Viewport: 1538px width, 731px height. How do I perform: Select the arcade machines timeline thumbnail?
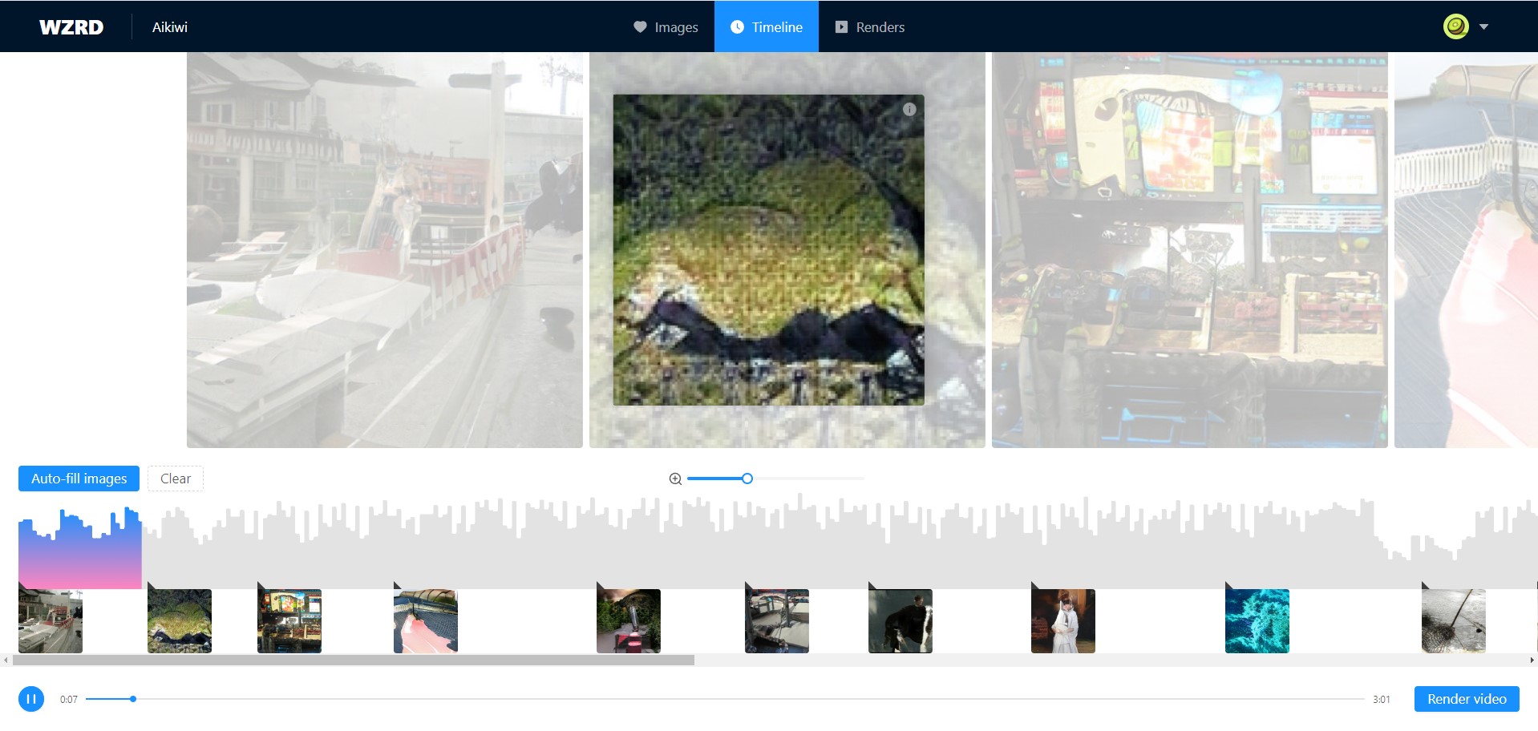[x=289, y=621]
